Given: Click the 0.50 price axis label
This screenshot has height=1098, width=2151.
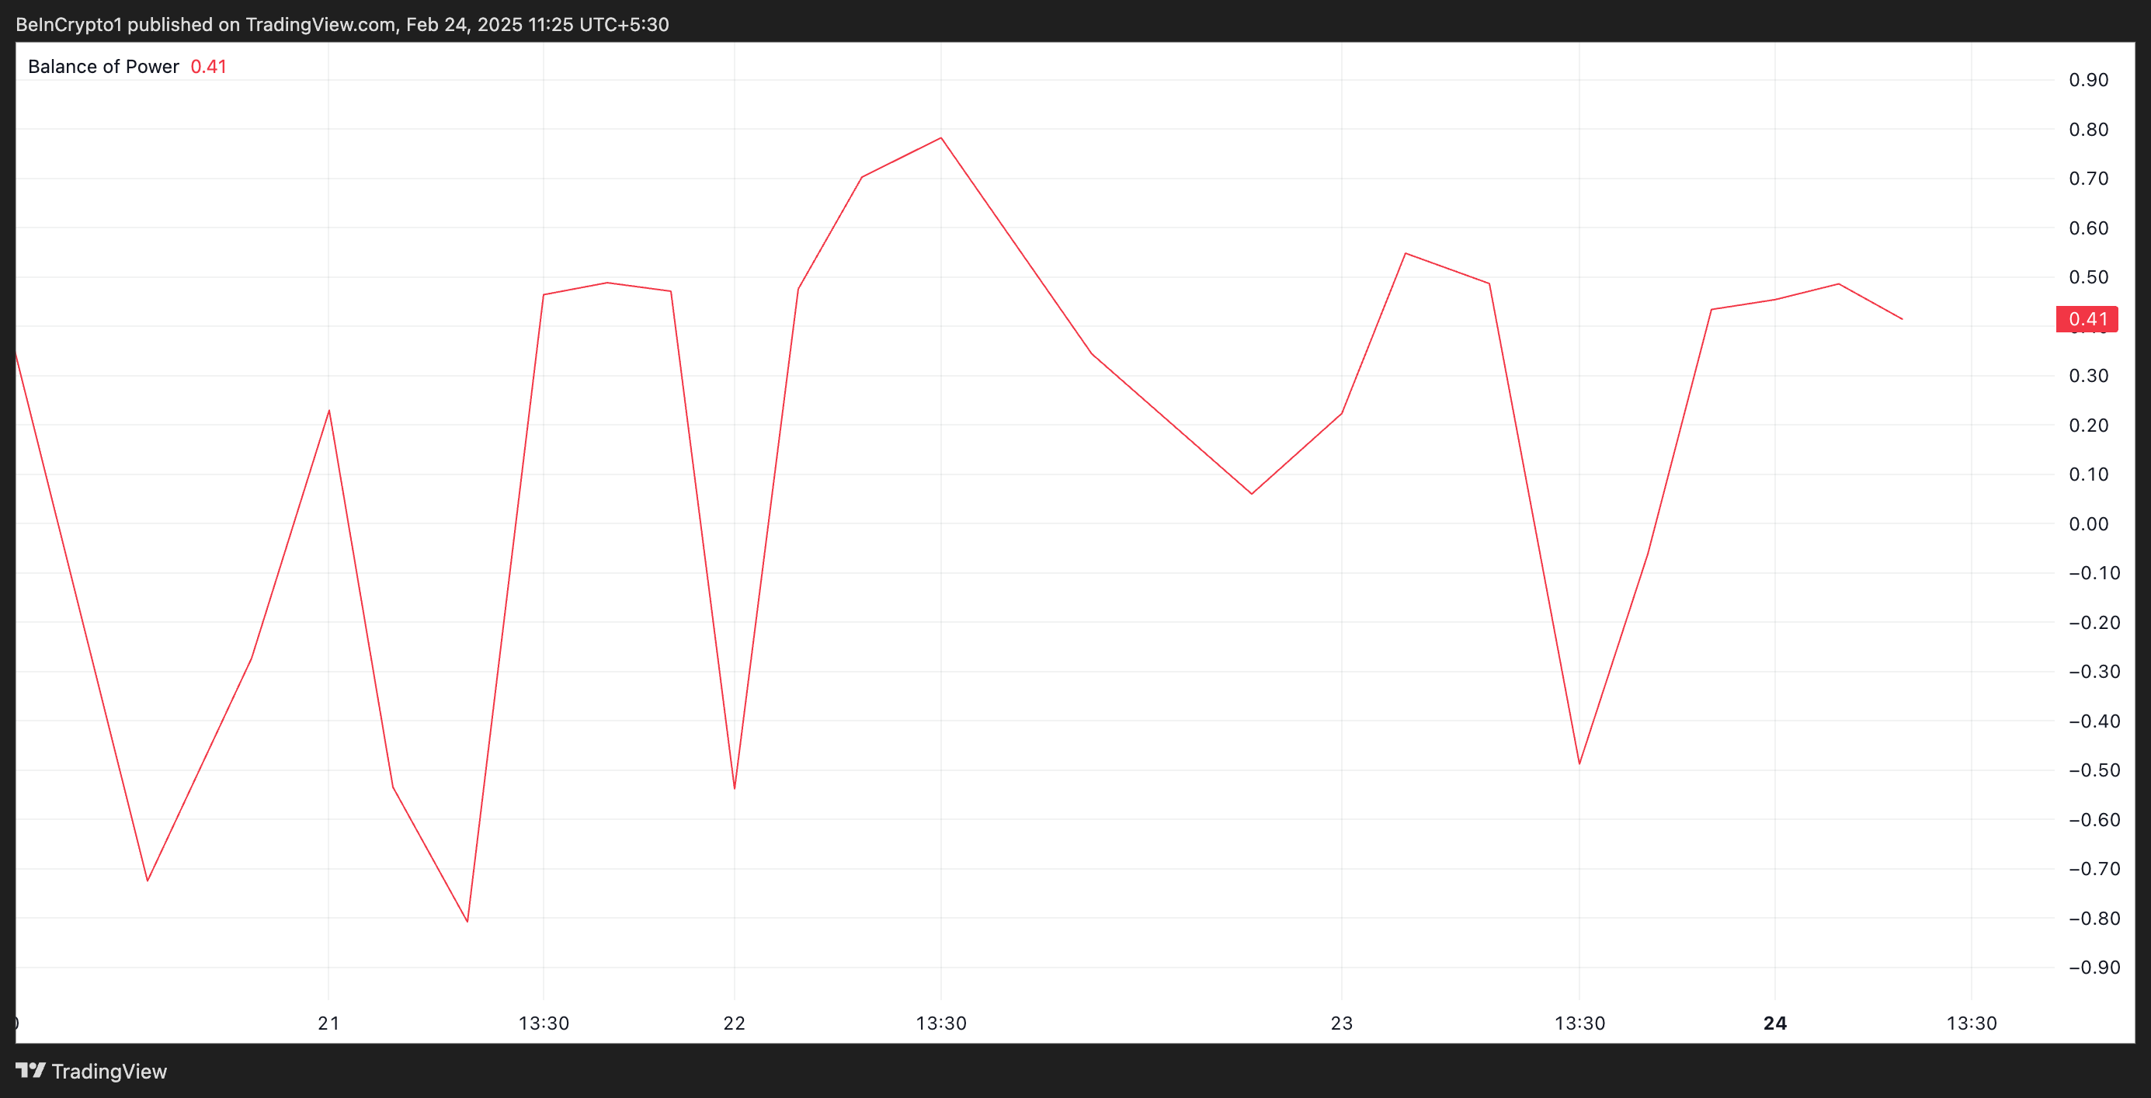Looking at the screenshot, I should click(x=2087, y=277).
